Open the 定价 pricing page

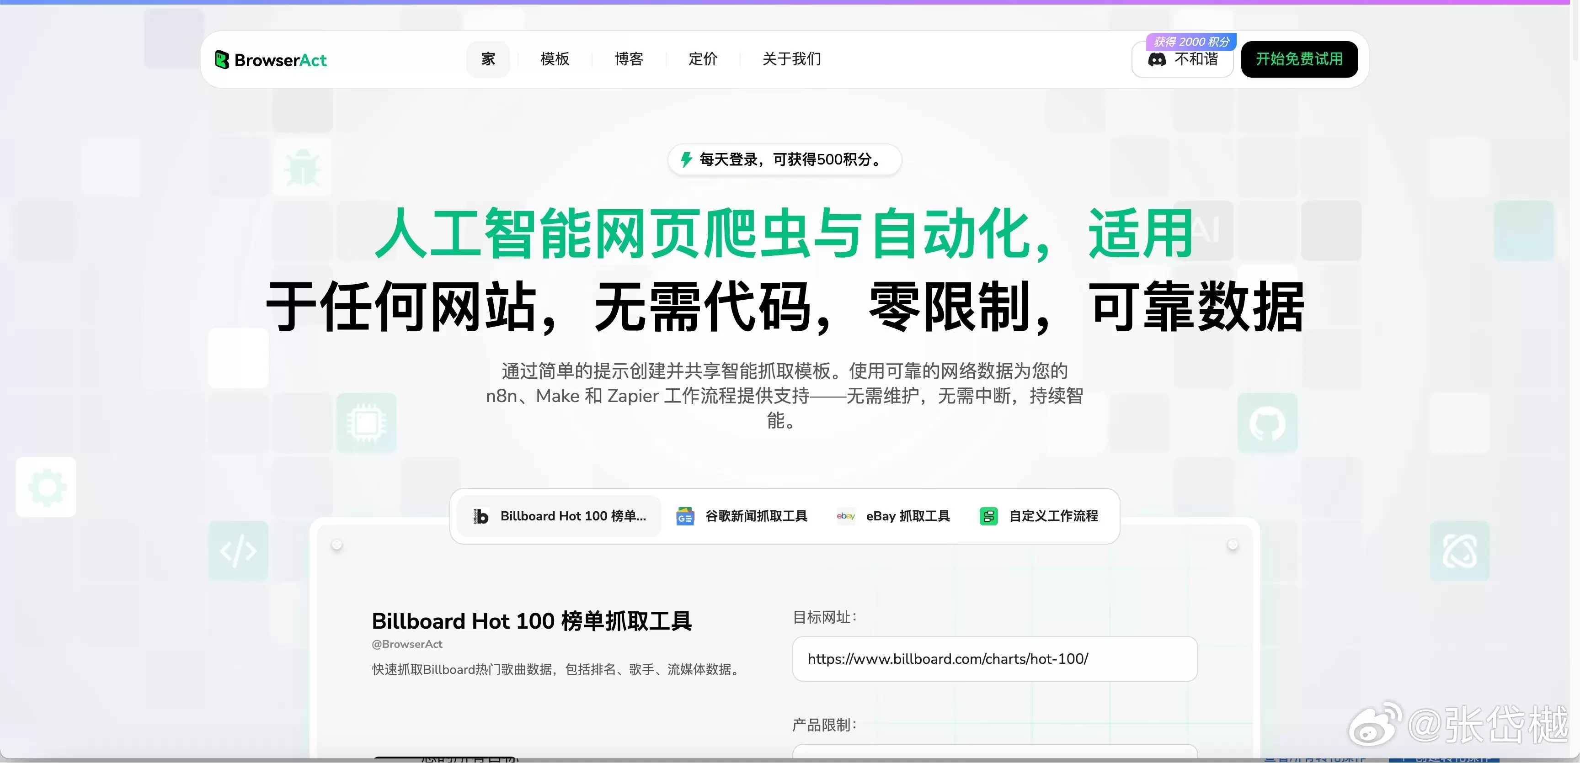click(x=703, y=59)
